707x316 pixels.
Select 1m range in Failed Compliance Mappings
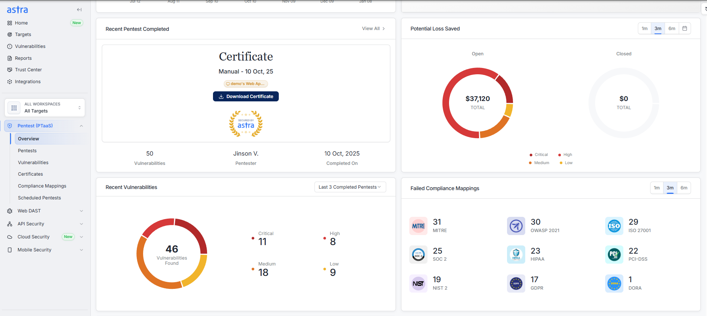click(657, 188)
